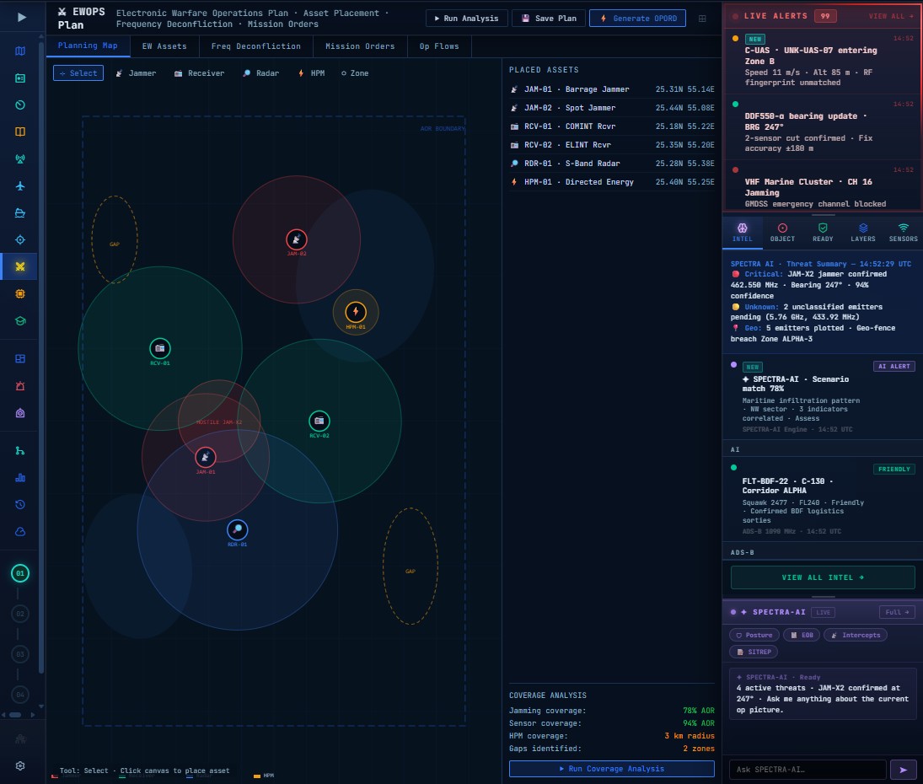
Task: Open the SENSORS panel tab
Action: (x=903, y=233)
